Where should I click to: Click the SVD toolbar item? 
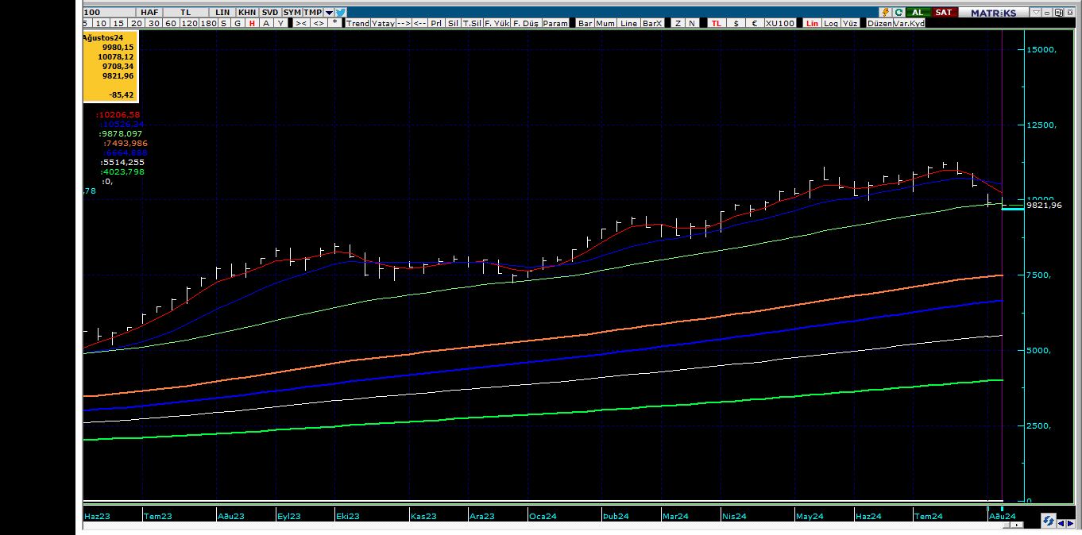tap(270, 13)
